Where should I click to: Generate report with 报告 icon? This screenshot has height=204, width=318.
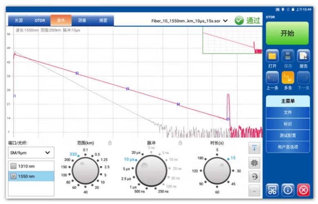click(303, 56)
